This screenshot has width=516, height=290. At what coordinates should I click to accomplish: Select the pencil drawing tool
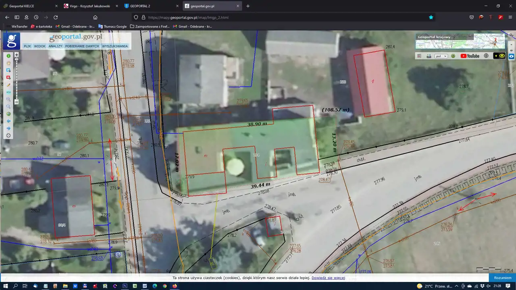(8, 85)
